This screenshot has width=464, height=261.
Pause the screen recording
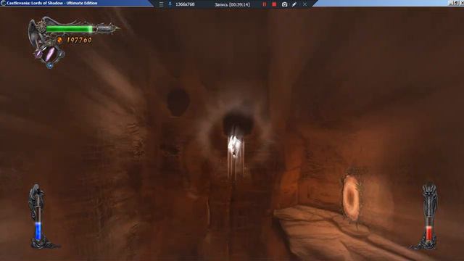(x=264, y=4)
